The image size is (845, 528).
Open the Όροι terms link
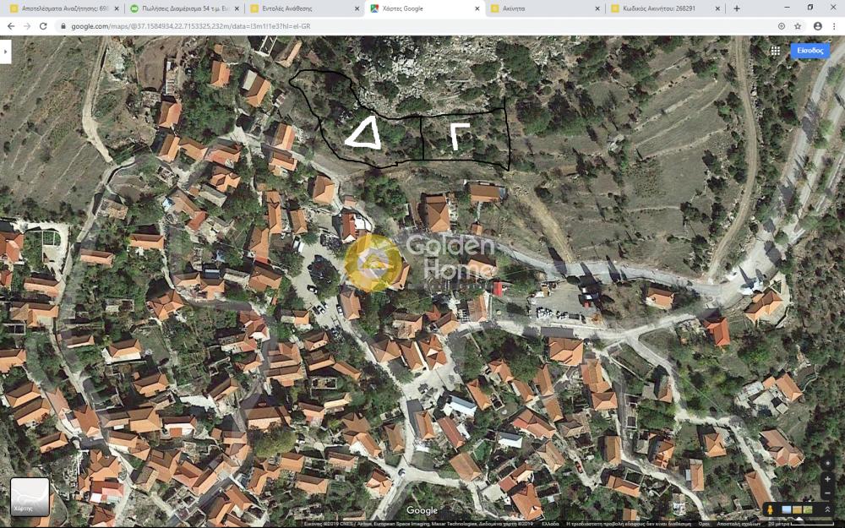click(x=703, y=524)
